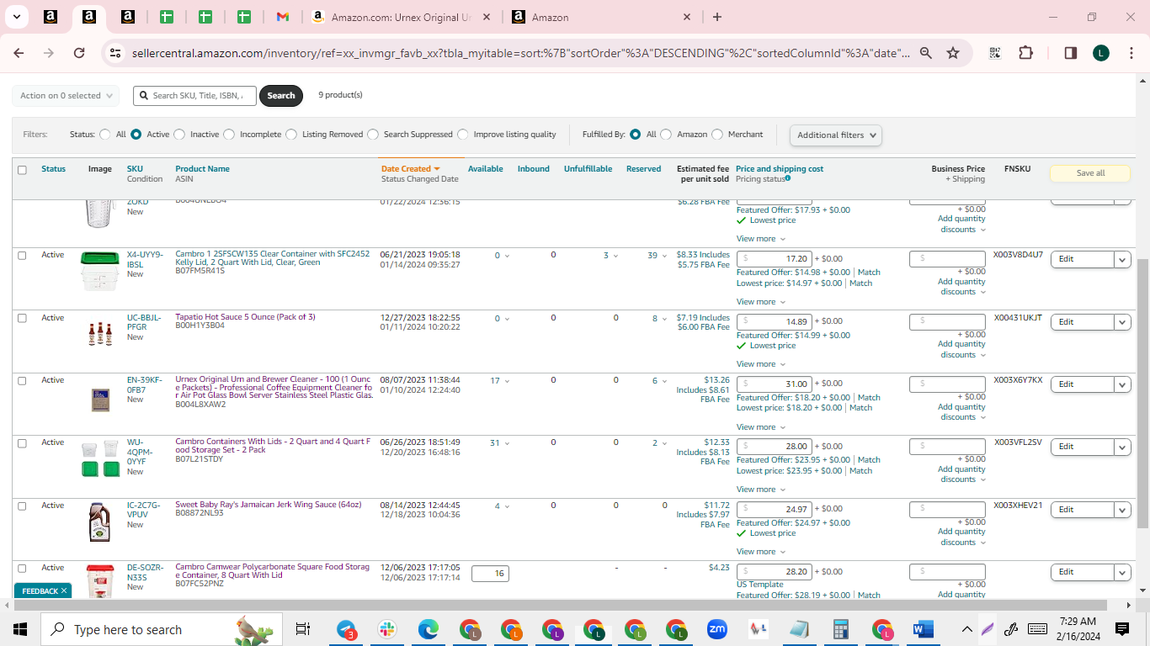Sort by Date Created column
Screen dimensions: 1150x646
[410, 169]
